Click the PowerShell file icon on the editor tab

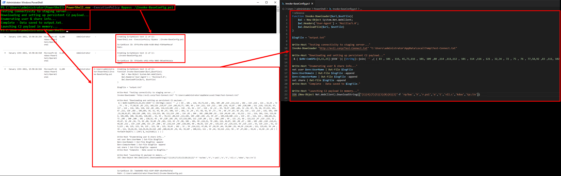tap(283, 4)
